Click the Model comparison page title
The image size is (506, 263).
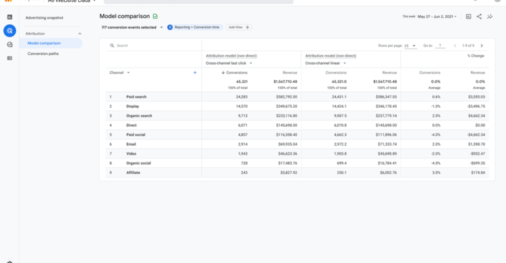click(x=125, y=16)
